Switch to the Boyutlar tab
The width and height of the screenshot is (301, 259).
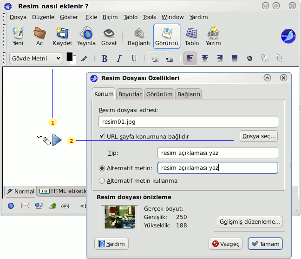click(130, 94)
